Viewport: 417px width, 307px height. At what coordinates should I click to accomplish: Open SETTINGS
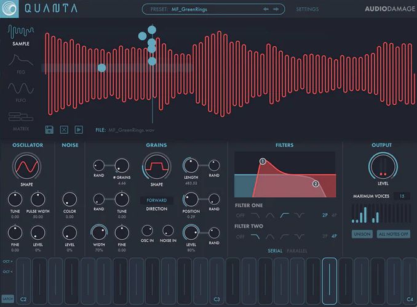[308, 9]
